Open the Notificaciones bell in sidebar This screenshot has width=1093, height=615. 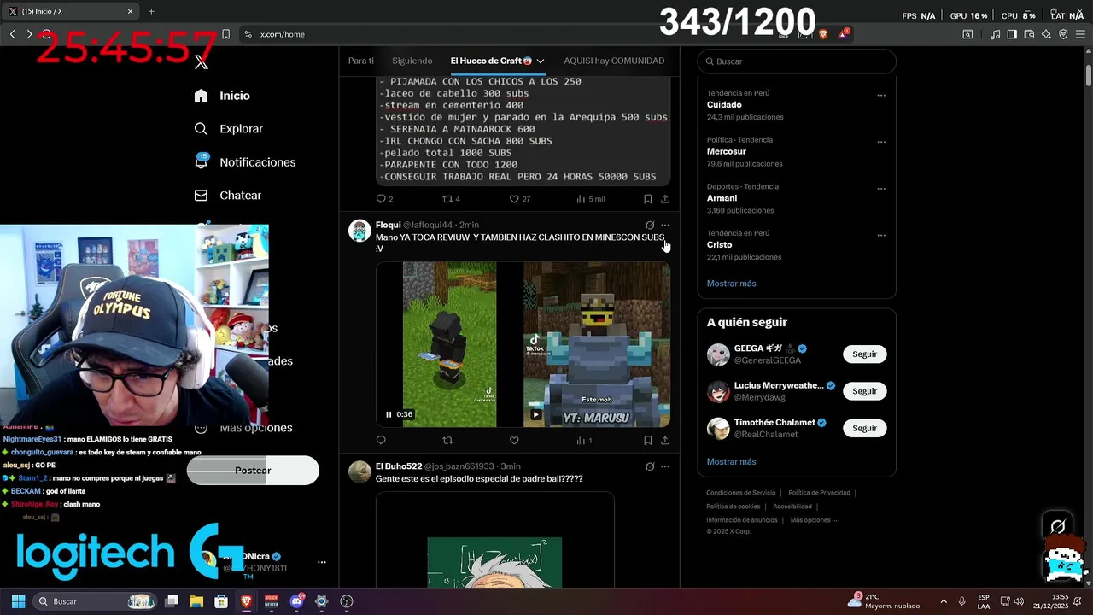[244, 162]
